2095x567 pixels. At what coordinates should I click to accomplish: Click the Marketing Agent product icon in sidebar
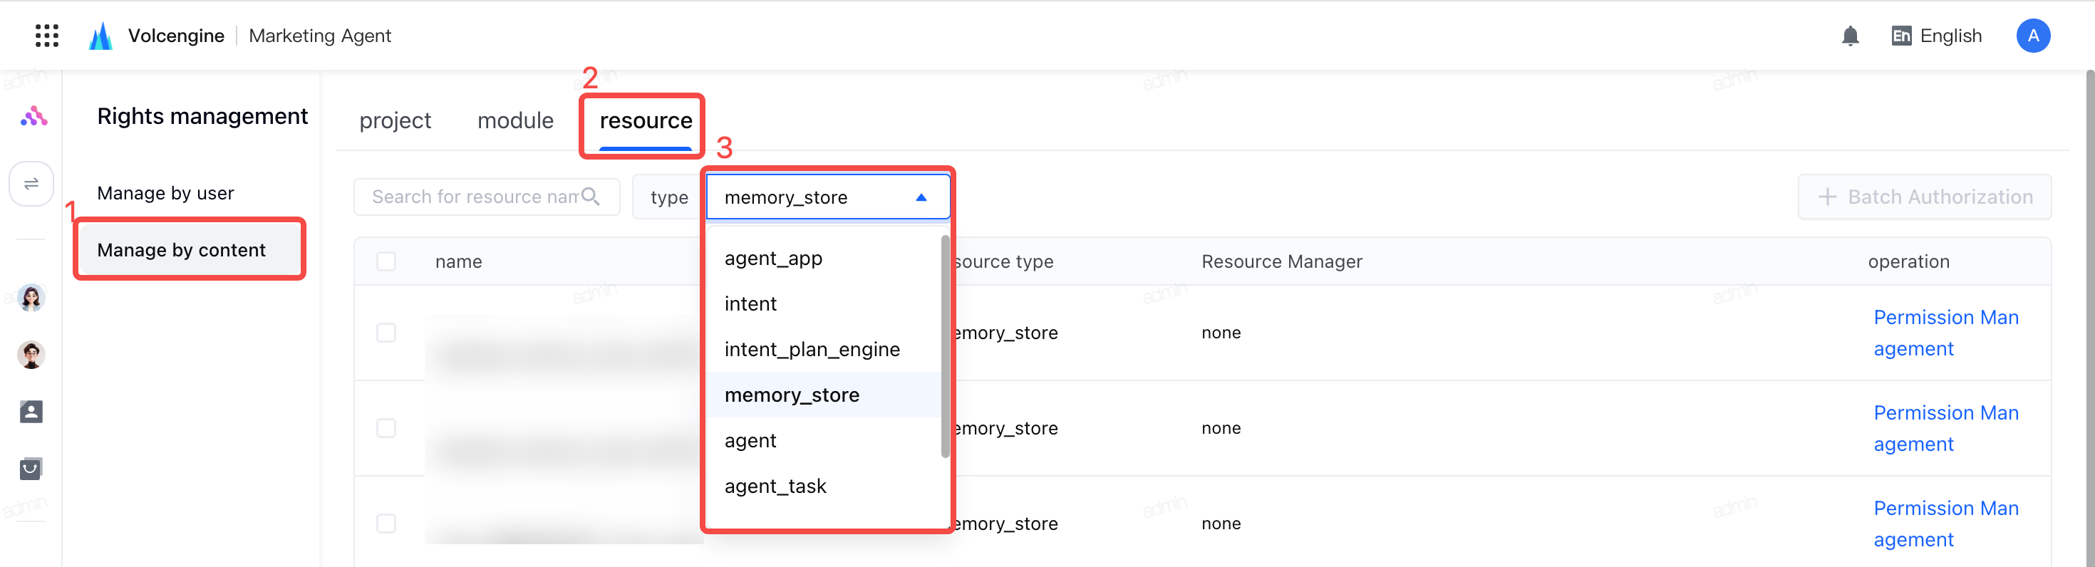(x=33, y=116)
